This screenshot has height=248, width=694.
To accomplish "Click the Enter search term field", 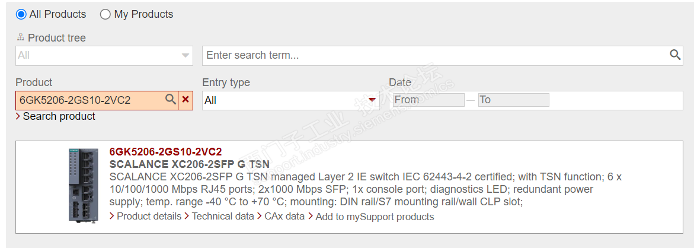I will tap(436, 55).
